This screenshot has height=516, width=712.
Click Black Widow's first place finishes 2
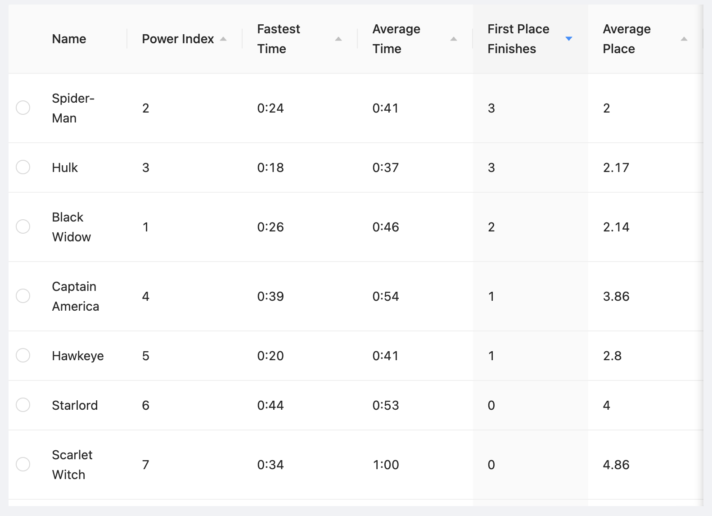[491, 227]
